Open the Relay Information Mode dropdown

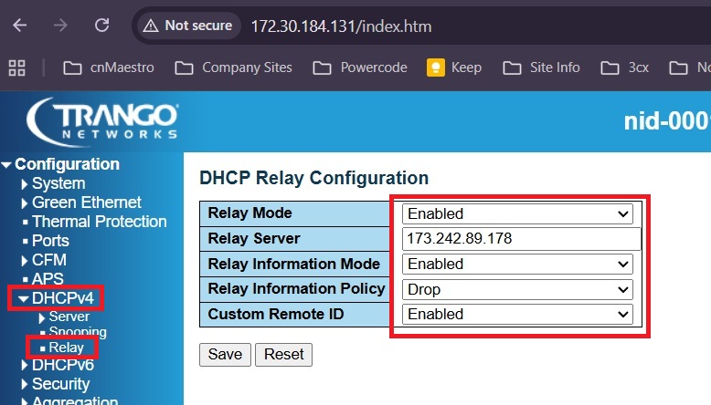coord(518,264)
